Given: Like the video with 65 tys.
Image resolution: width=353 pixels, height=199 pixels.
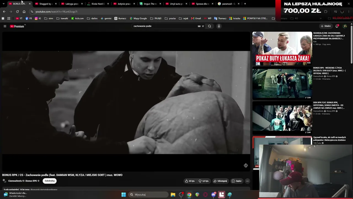Looking at the screenshot, I should coord(190,181).
